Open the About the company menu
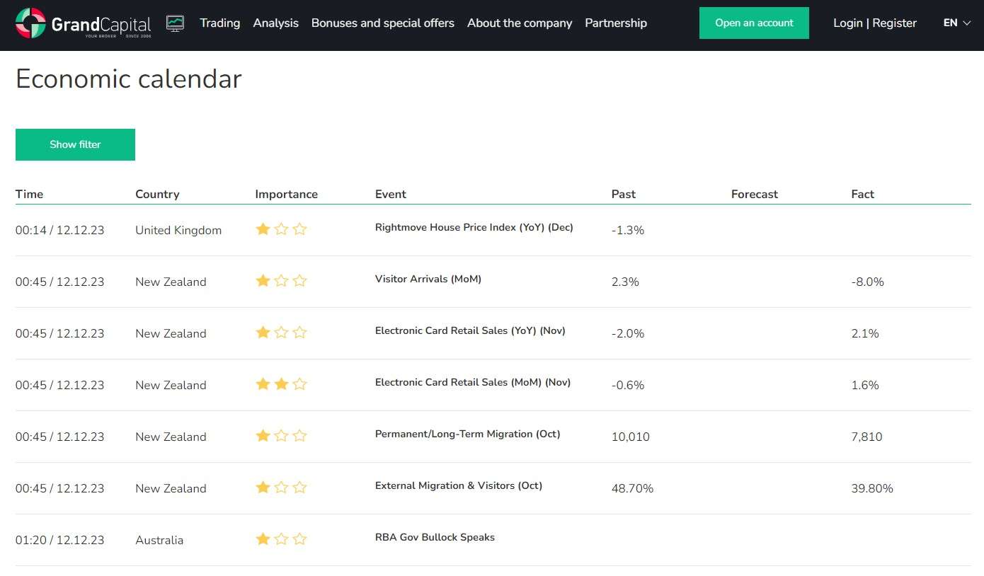The width and height of the screenshot is (984, 576). pyautogui.click(x=520, y=23)
